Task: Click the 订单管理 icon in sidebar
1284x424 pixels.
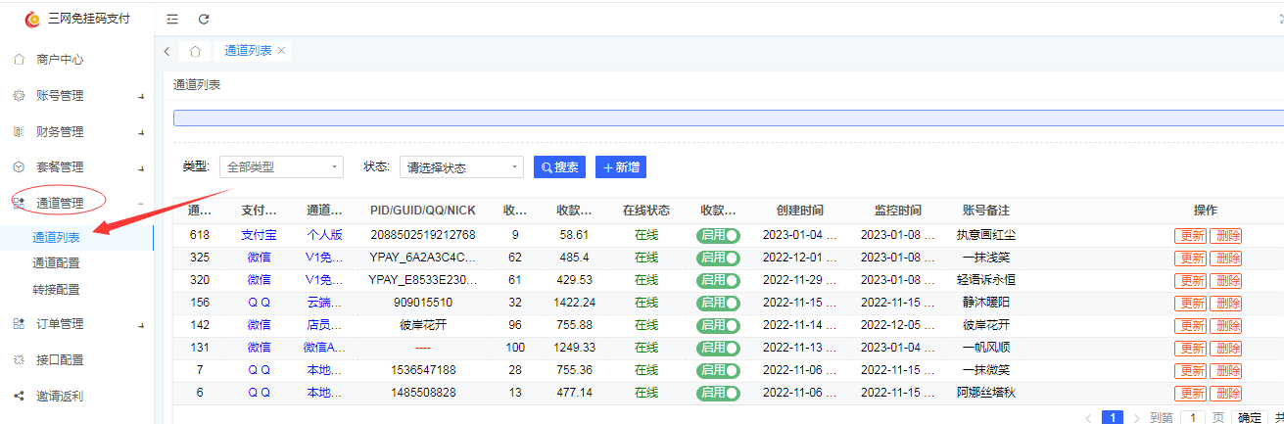Action: click(19, 324)
